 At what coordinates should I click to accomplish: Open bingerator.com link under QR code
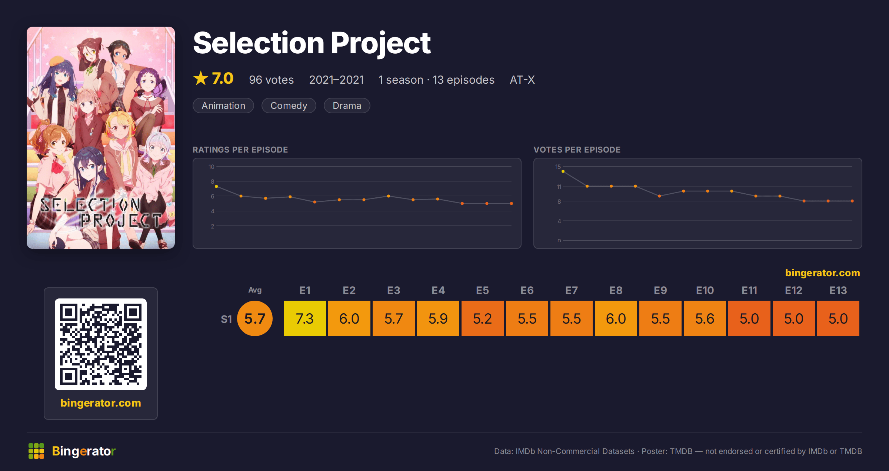point(101,403)
